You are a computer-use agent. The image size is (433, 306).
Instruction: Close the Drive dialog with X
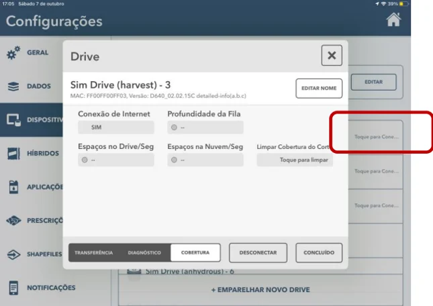coord(332,56)
